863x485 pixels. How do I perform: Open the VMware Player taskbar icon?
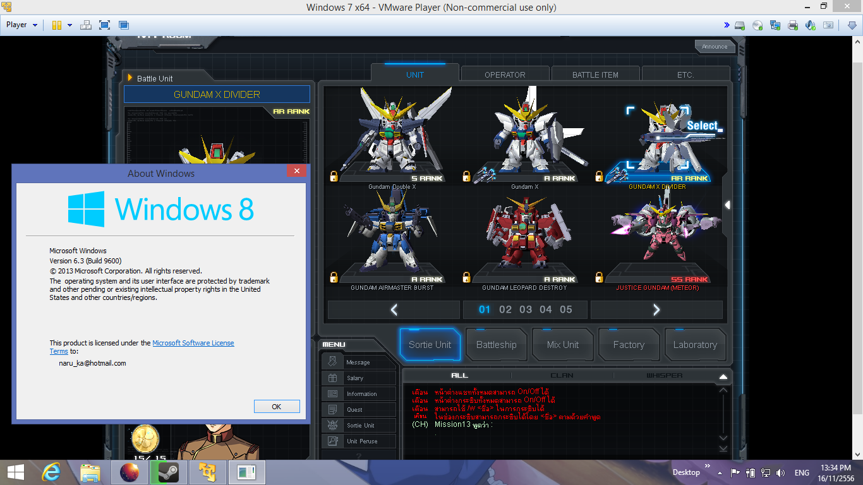coord(208,472)
